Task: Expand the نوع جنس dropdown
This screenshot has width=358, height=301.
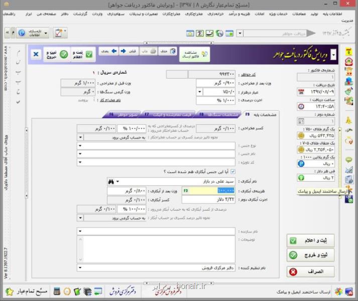Action: [80, 145]
